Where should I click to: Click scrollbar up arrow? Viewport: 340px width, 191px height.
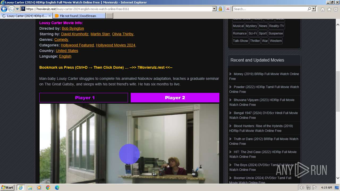338,25
